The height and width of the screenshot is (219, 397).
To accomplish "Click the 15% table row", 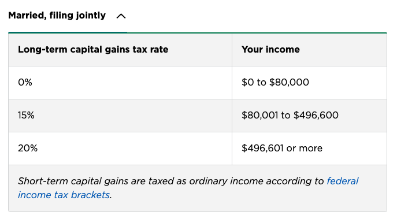I will (198, 116).
